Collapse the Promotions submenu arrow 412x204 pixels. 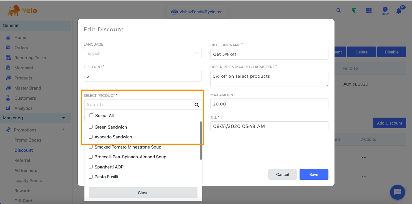click(x=63, y=130)
